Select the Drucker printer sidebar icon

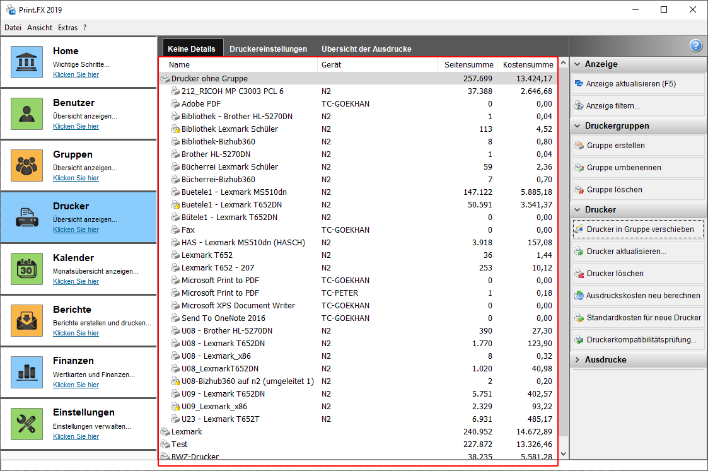pos(26,217)
